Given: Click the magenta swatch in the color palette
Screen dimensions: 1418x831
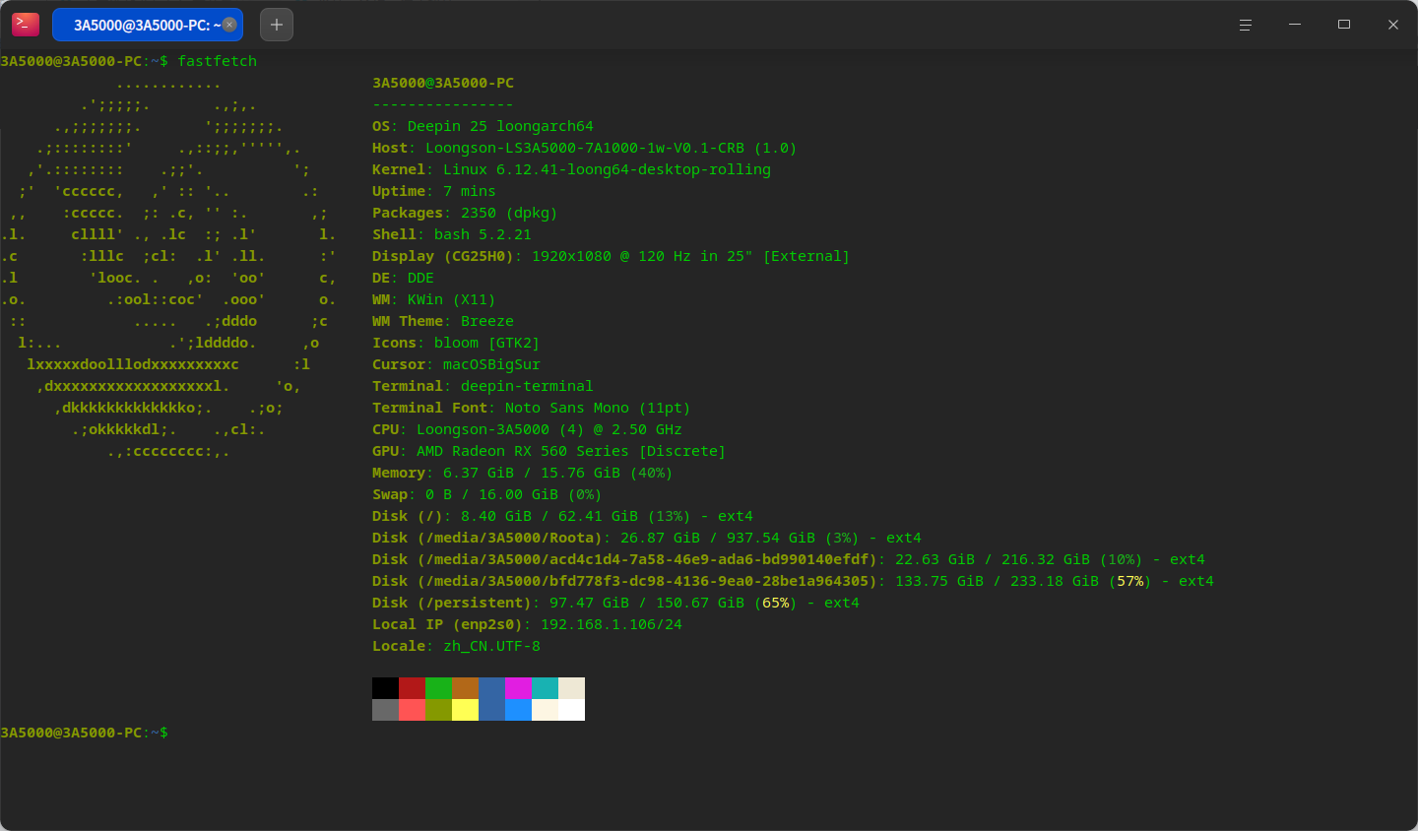Looking at the screenshot, I should 518,688.
